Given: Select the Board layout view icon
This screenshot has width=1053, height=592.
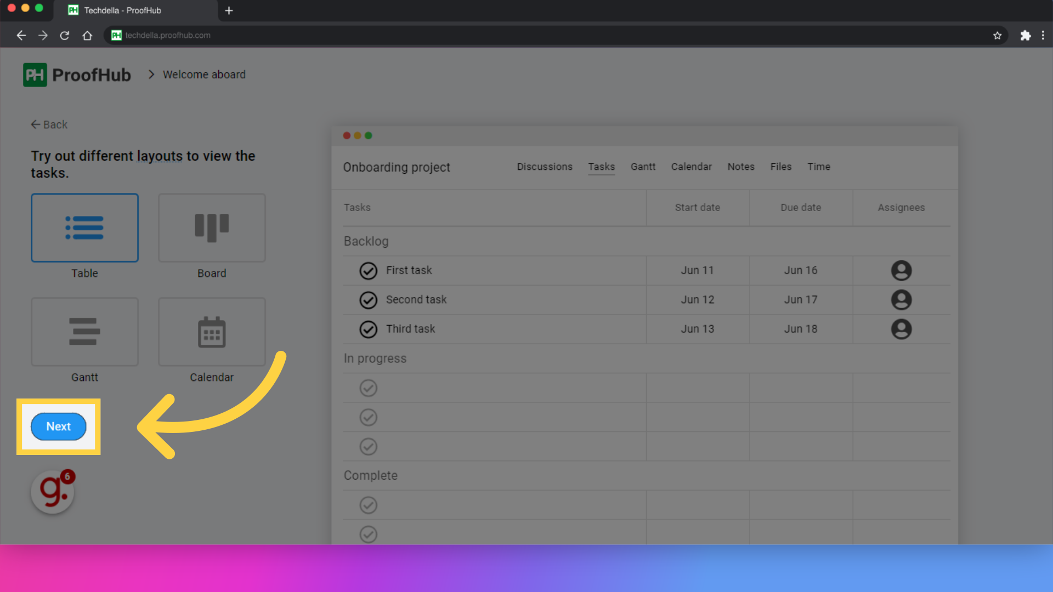Looking at the screenshot, I should 212,227.
